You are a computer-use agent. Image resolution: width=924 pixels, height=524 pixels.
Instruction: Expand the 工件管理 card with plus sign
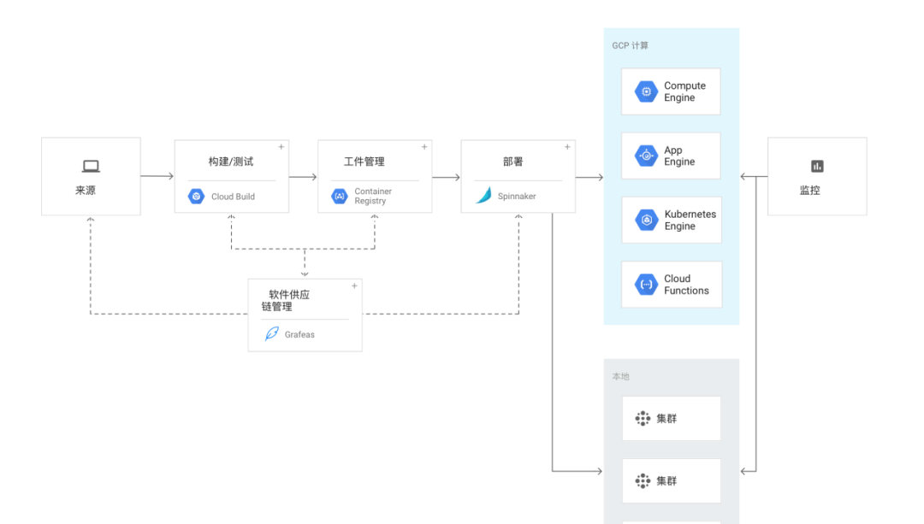tap(424, 147)
